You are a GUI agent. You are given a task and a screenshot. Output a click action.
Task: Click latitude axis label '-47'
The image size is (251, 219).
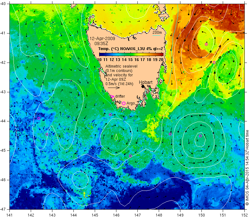3,209
